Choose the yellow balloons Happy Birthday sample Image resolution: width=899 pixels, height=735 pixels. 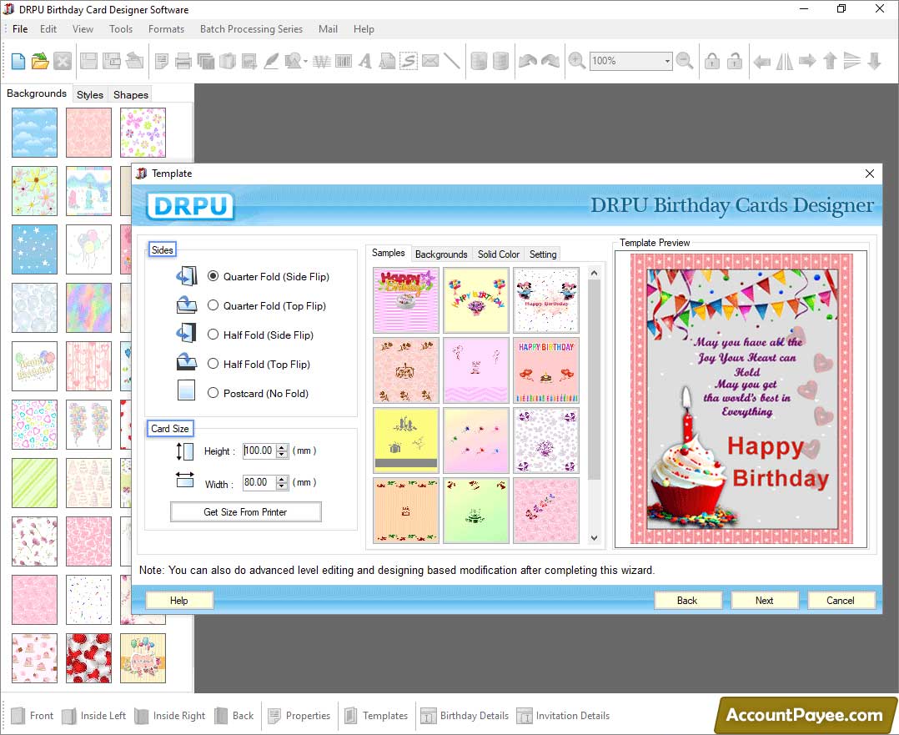(x=476, y=300)
